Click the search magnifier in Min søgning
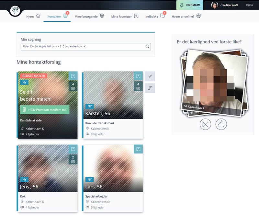 [147, 46]
